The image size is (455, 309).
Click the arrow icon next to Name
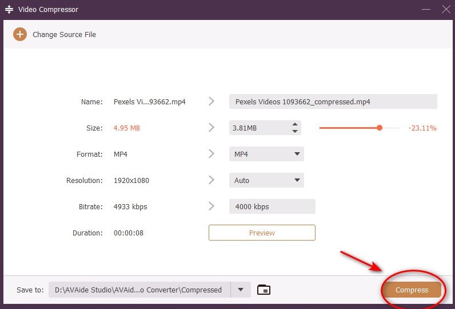211,101
